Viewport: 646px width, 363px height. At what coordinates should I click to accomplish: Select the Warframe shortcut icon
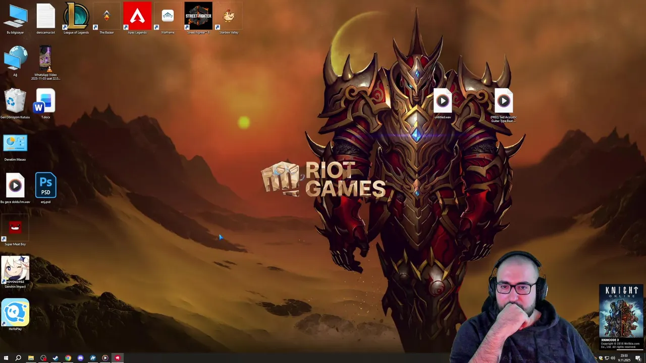click(x=168, y=19)
